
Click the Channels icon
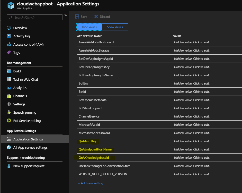click(9, 96)
